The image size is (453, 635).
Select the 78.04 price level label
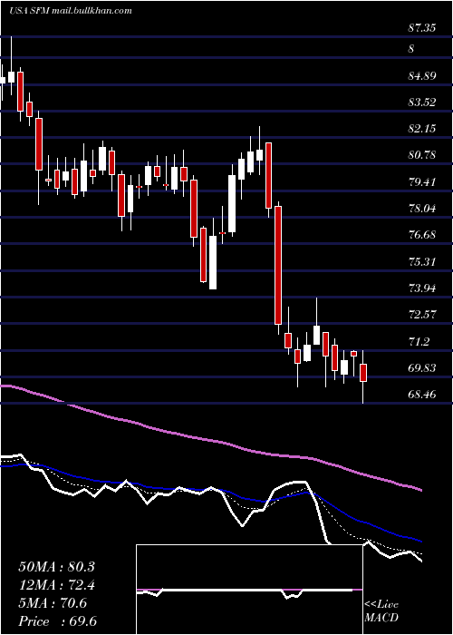pyautogui.click(x=422, y=209)
